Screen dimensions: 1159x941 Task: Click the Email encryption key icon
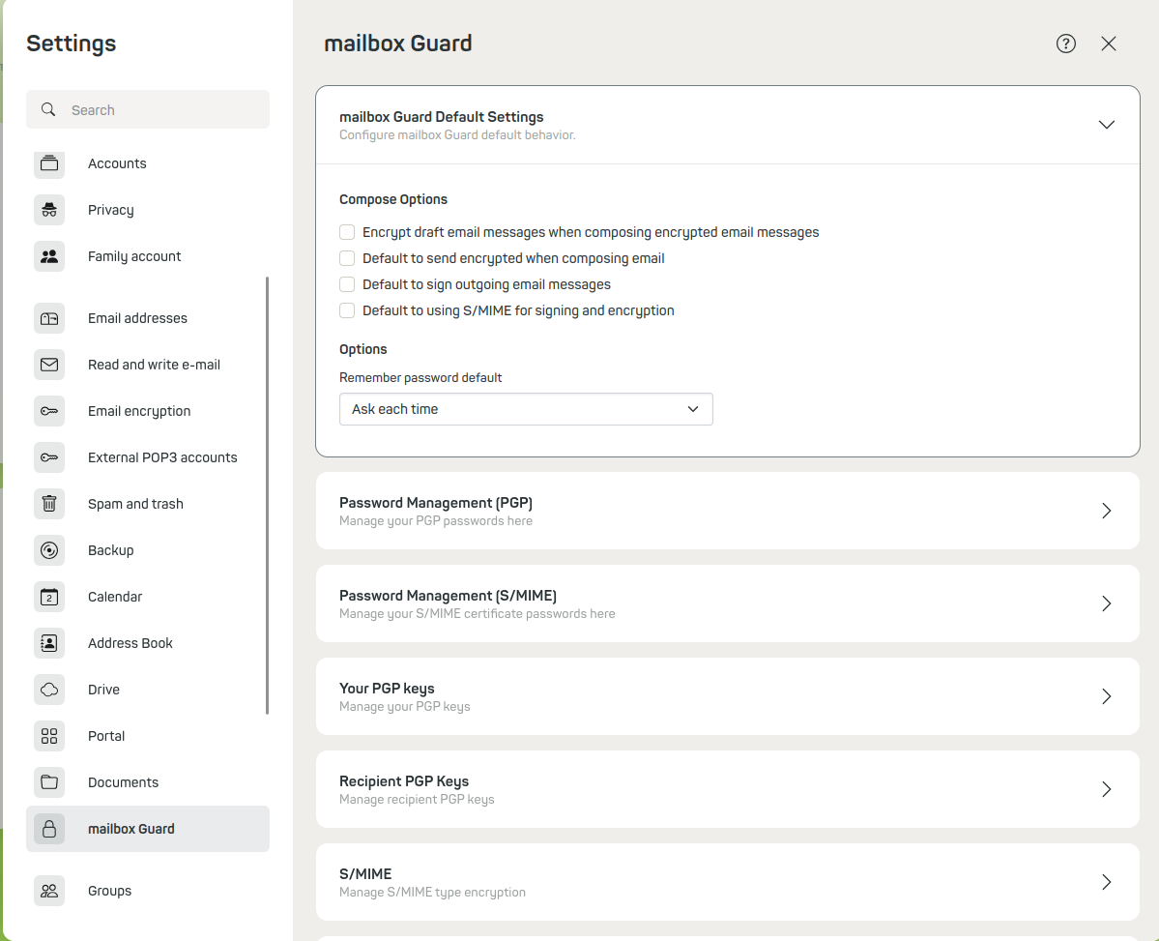pos(49,411)
